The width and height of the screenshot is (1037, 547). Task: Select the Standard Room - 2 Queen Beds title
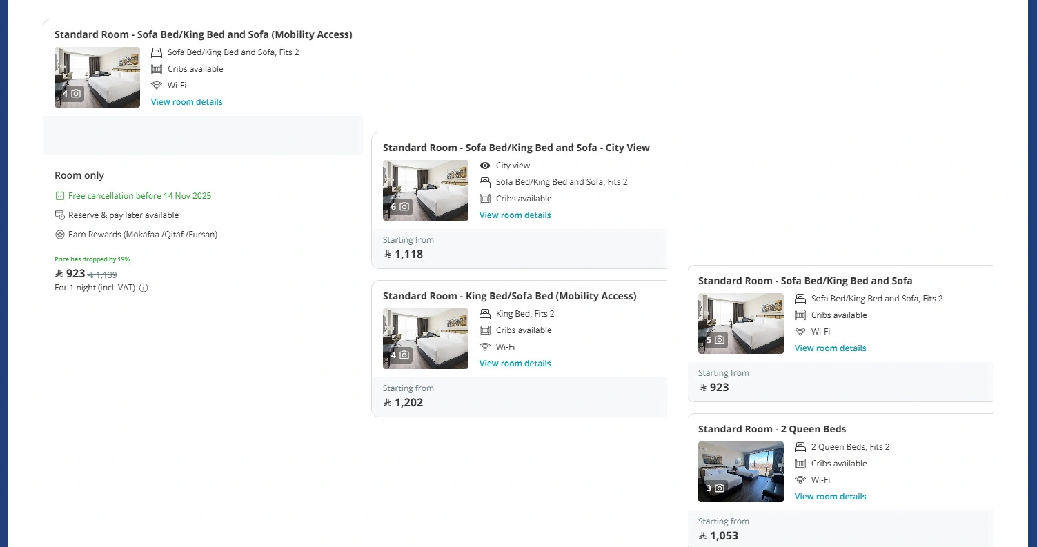pyautogui.click(x=771, y=429)
